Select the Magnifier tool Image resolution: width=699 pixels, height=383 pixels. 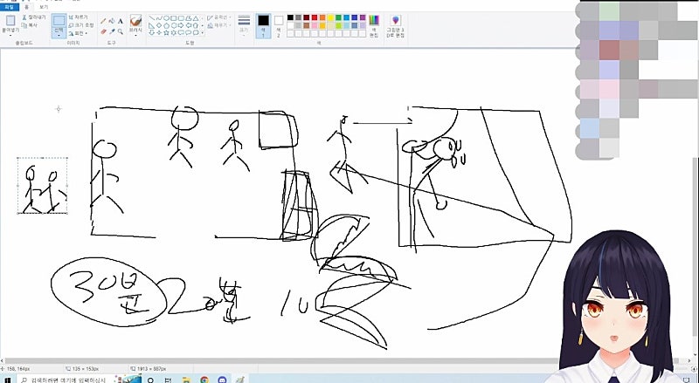(x=121, y=31)
